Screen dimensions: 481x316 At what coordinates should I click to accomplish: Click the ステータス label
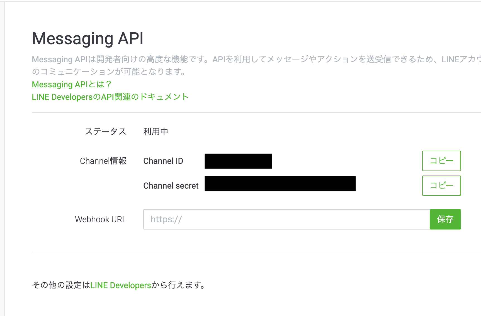pyautogui.click(x=106, y=131)
